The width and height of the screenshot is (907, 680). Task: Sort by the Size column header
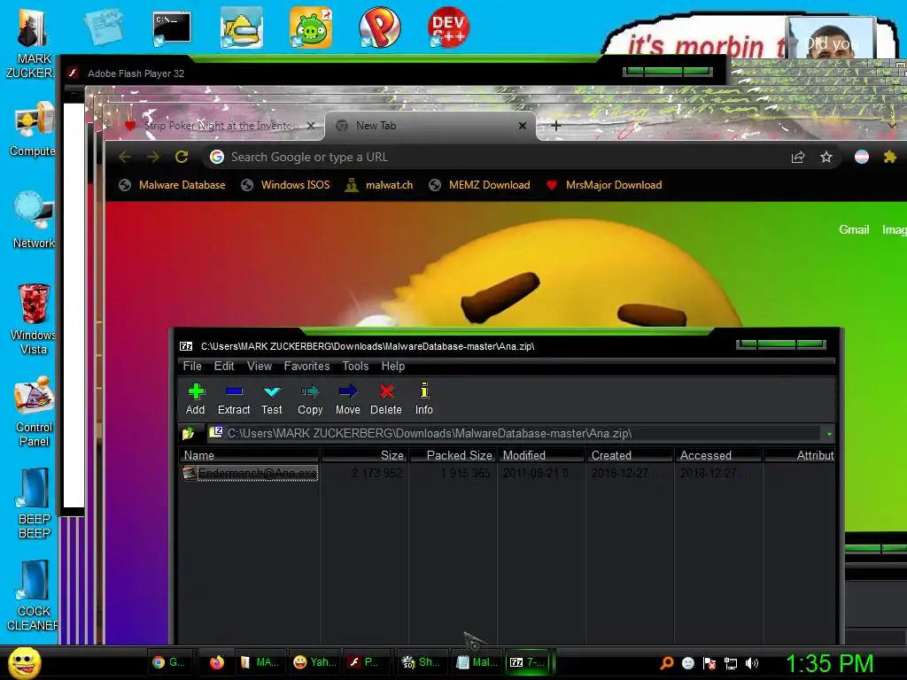coord(364,455)
